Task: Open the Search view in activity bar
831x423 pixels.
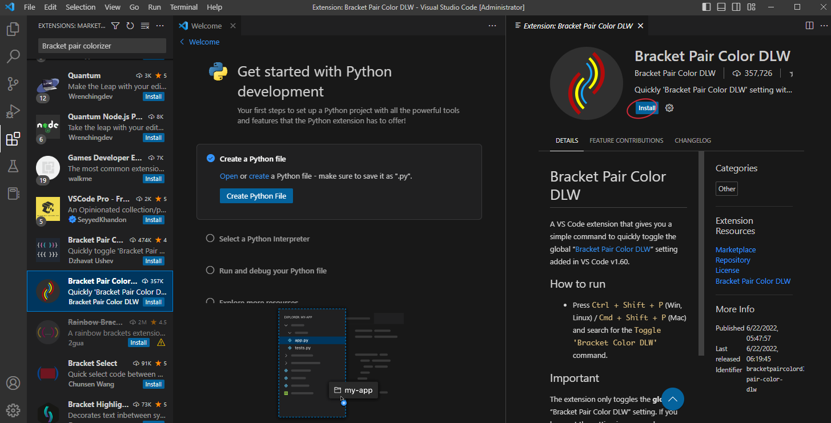Action: 13,57
